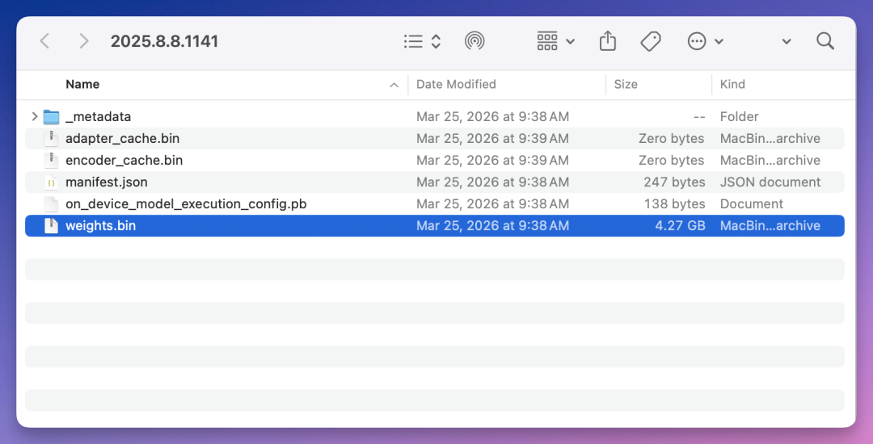Click the encoder_cache.bin file icon
The height and width of the screenshot is (444, 873).
51,160
